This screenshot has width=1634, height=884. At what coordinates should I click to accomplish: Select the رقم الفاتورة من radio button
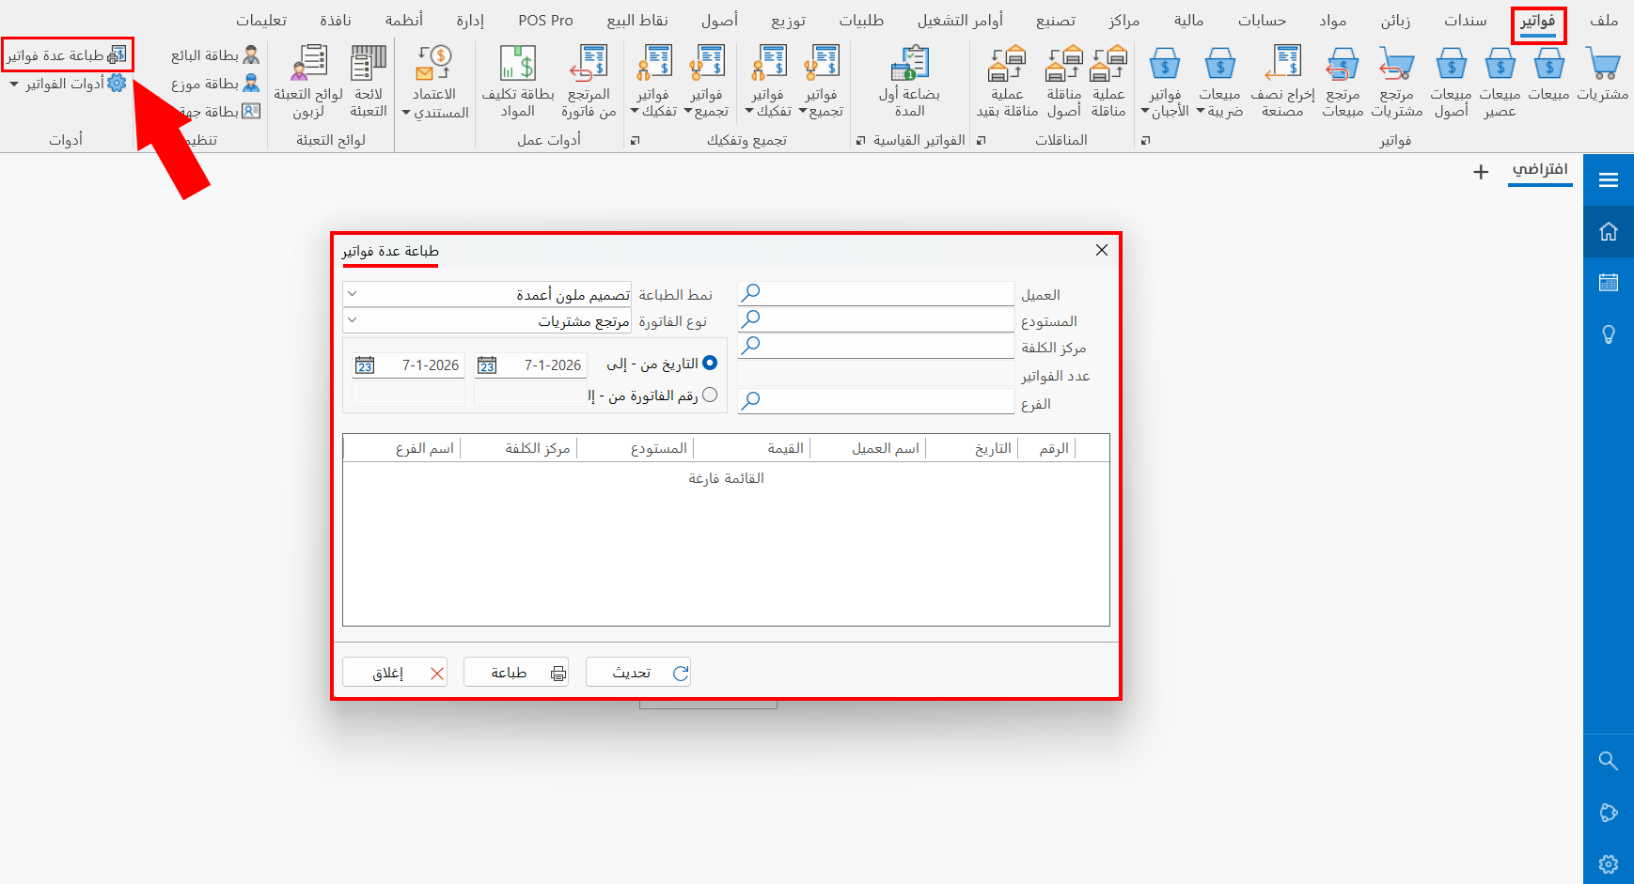[712, 395]
